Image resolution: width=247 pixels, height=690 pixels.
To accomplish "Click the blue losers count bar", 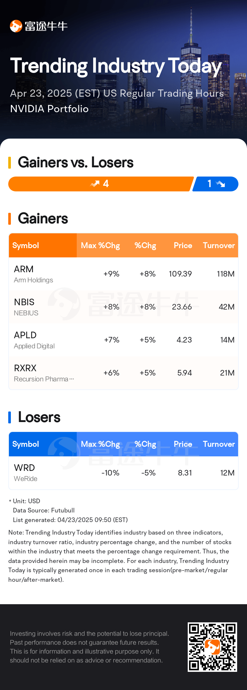I will pos(215,184).
